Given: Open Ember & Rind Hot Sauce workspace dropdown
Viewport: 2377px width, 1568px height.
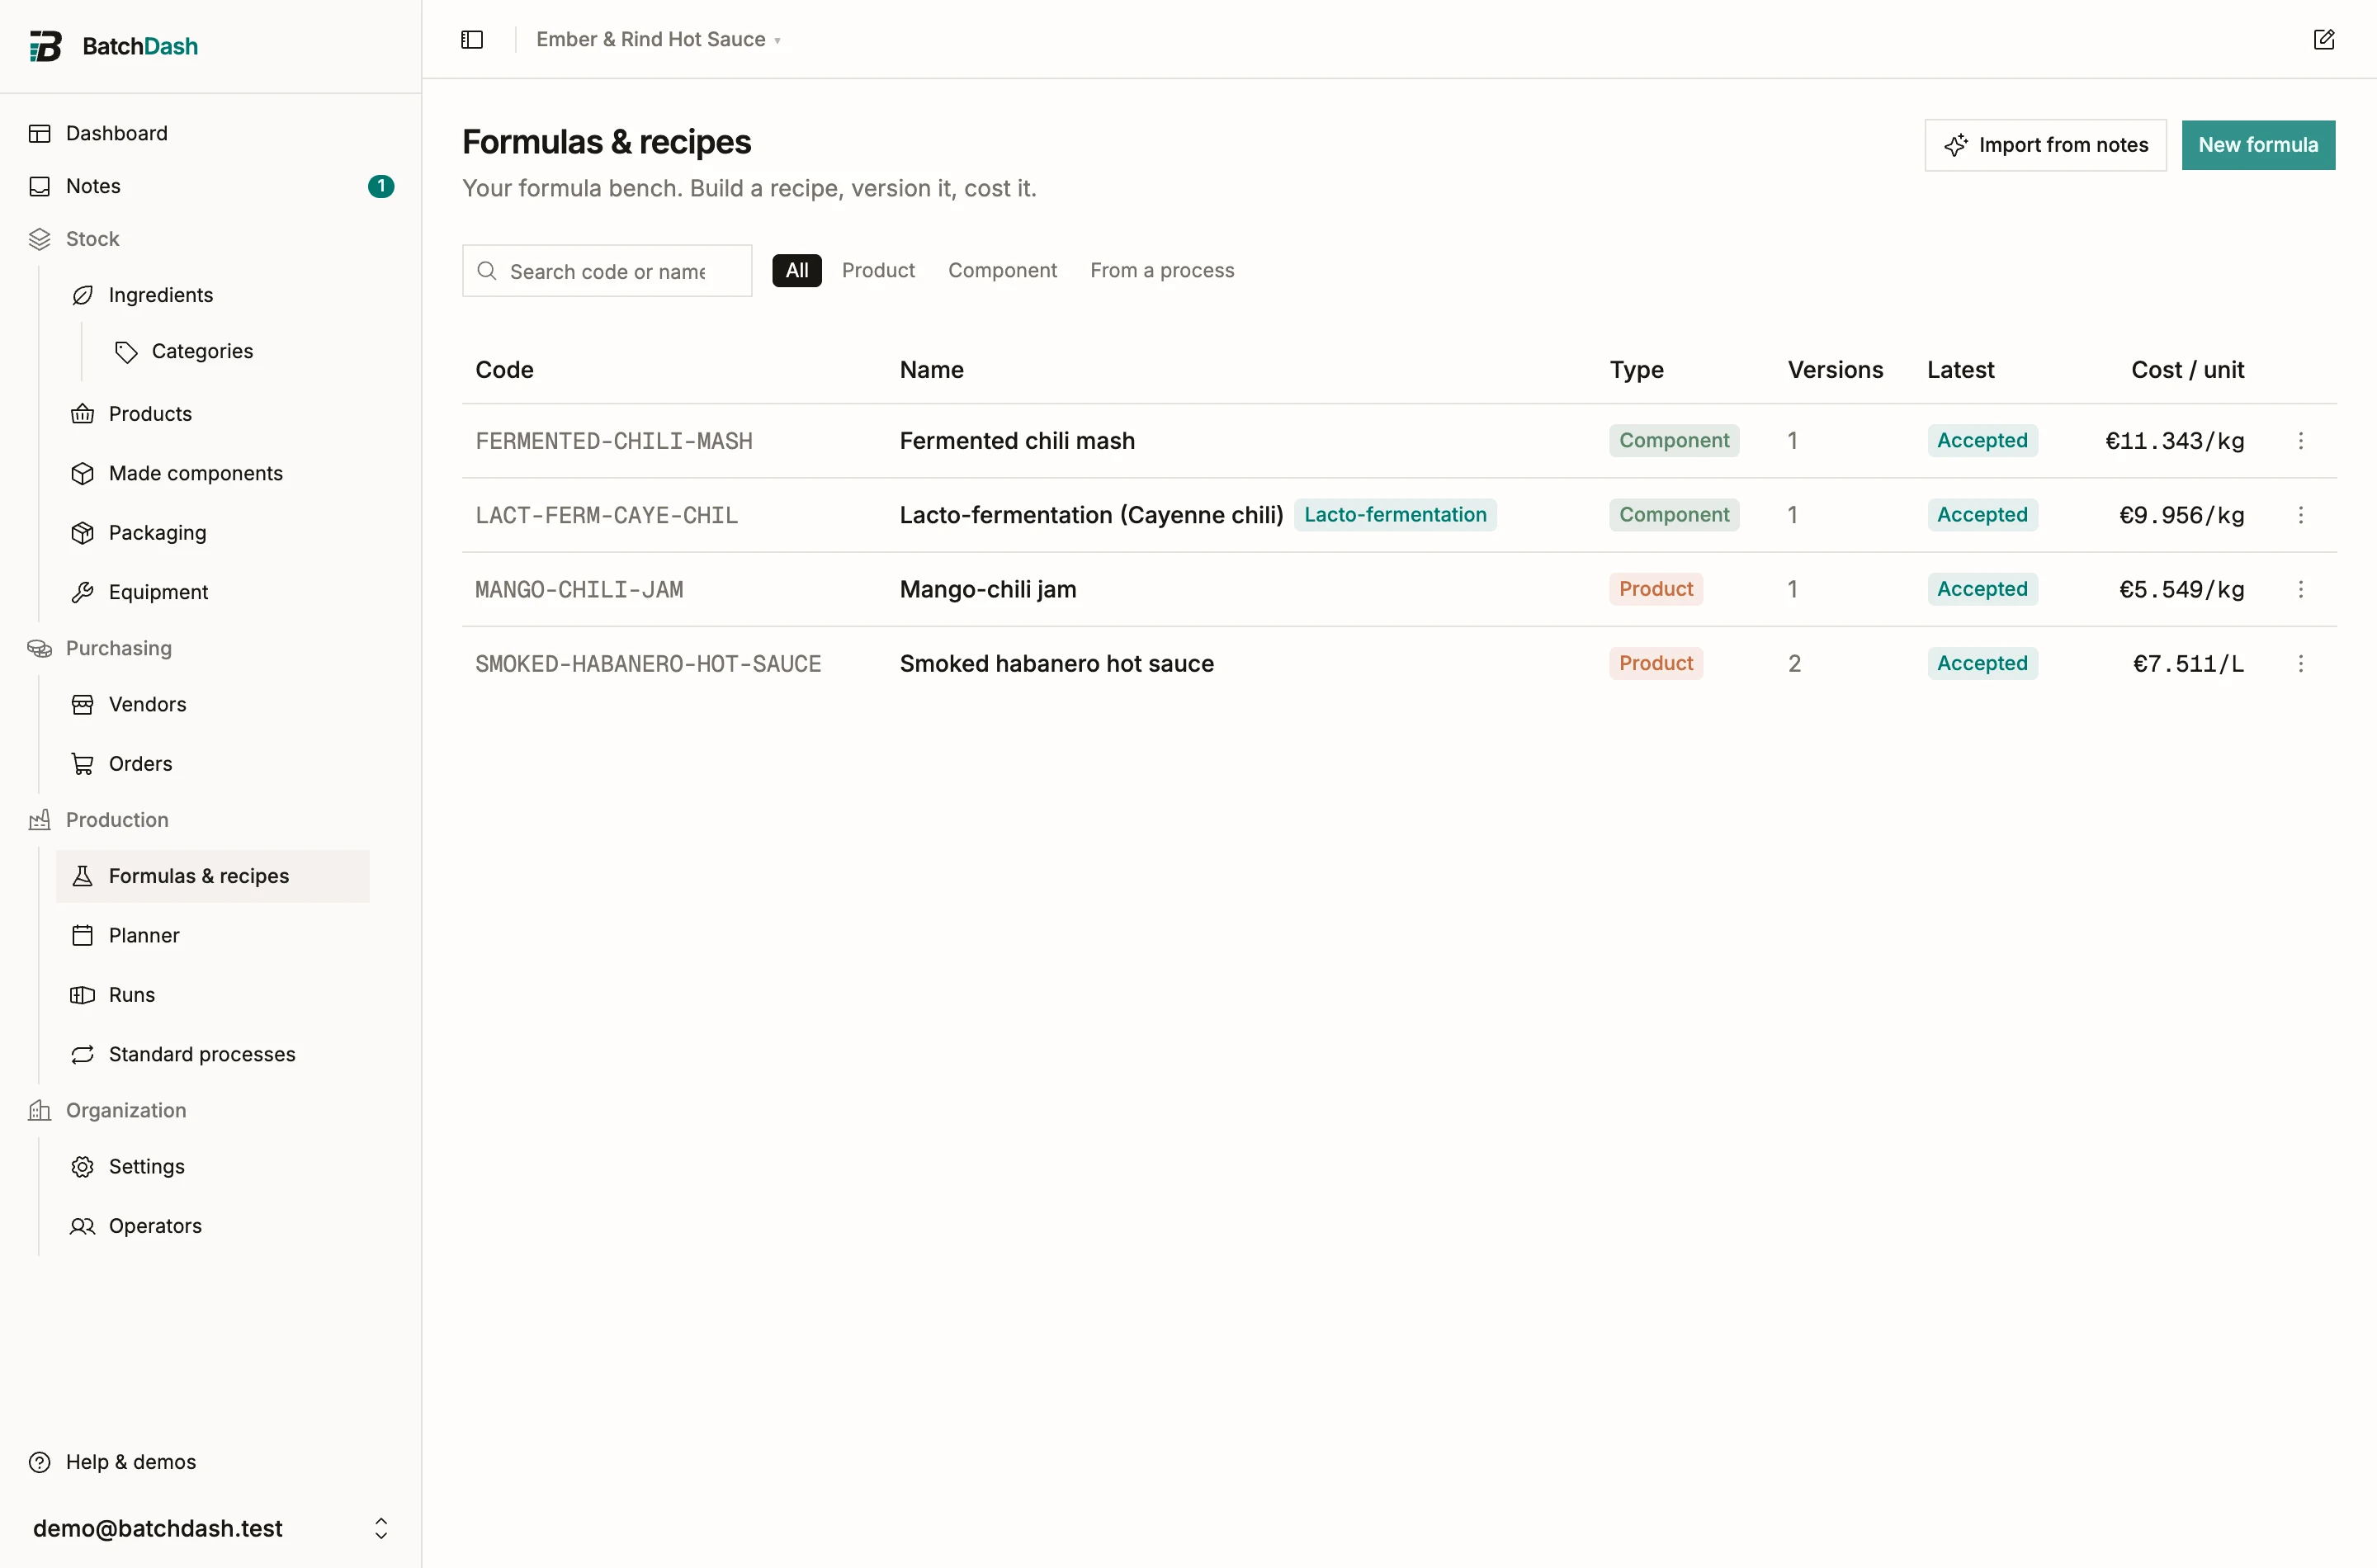Looking at the screenshot, I should point(658,39).
